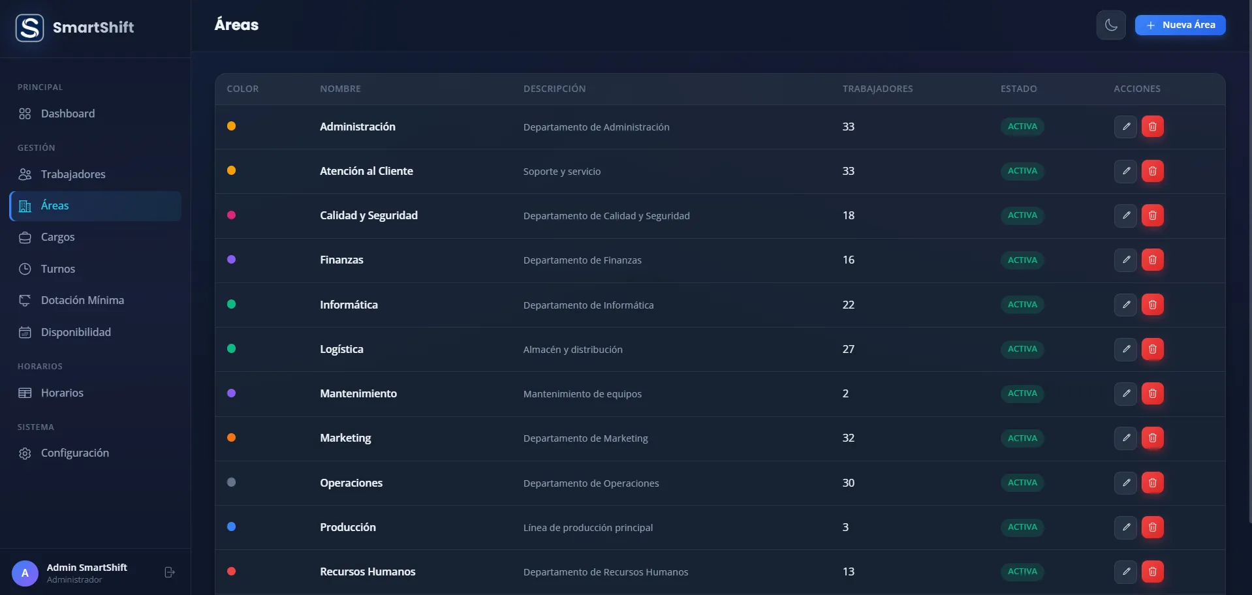
Task: Edit the Administración area with pencil icon
Action: coord(1126,127)
